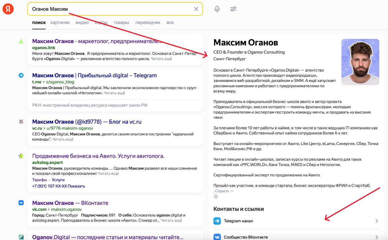Click the VK favicon beside vk.com result
This screenshot has width=388, height=240.
click(x=21, y=203)
